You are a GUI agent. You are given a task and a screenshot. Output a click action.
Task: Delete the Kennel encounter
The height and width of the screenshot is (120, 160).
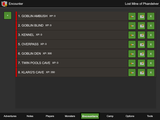151,35
